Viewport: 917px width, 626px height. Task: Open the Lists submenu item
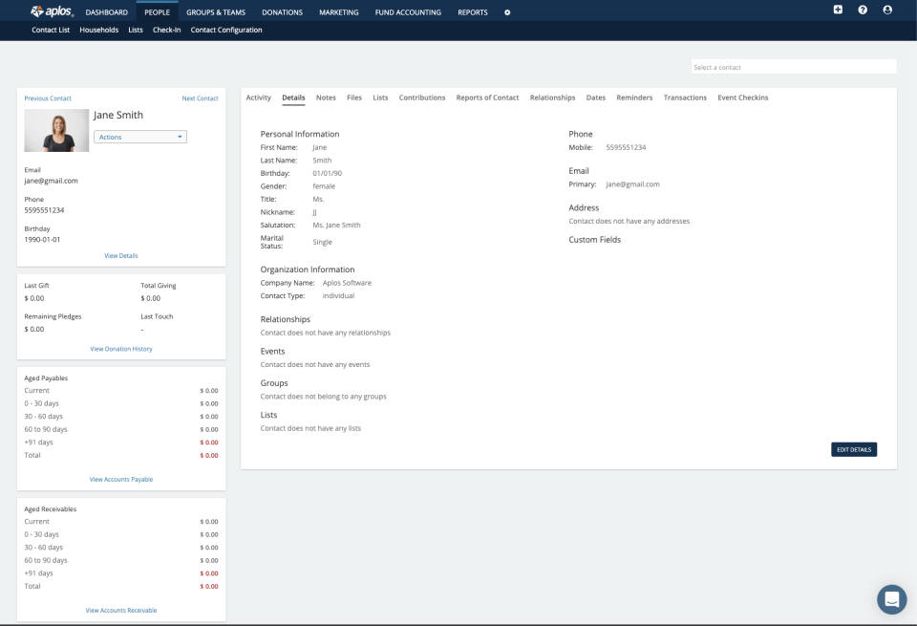coord(136,30)
